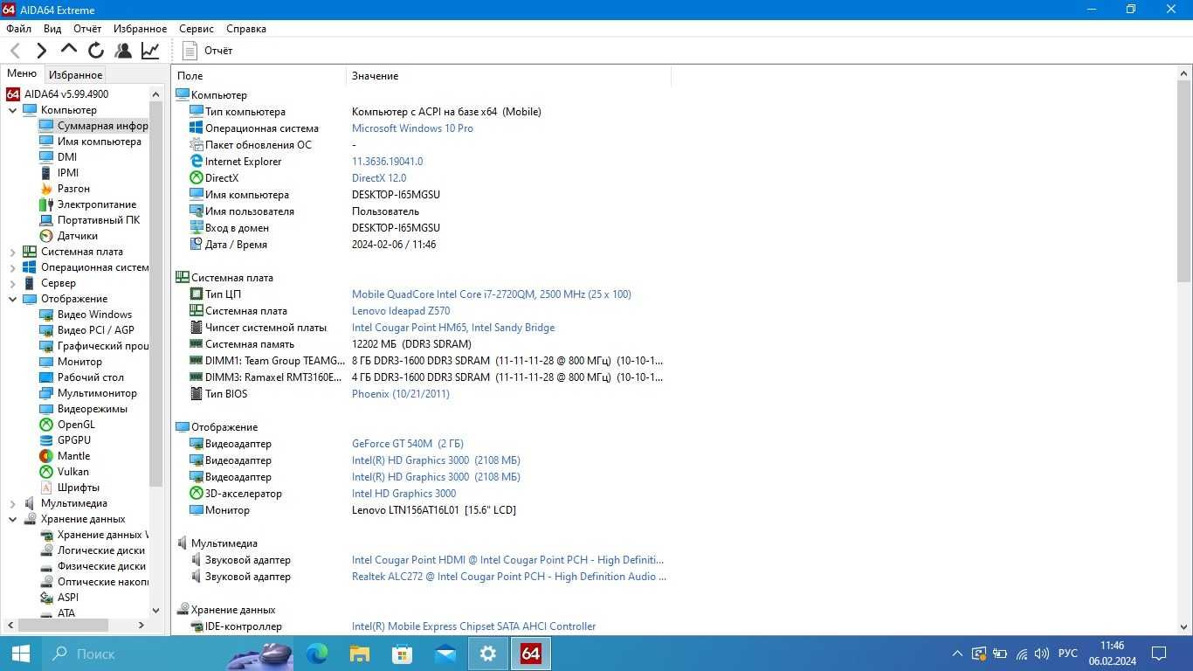1193x671 pixels.
Task: Select the Mantle tree item
Action: pos(74,456)
